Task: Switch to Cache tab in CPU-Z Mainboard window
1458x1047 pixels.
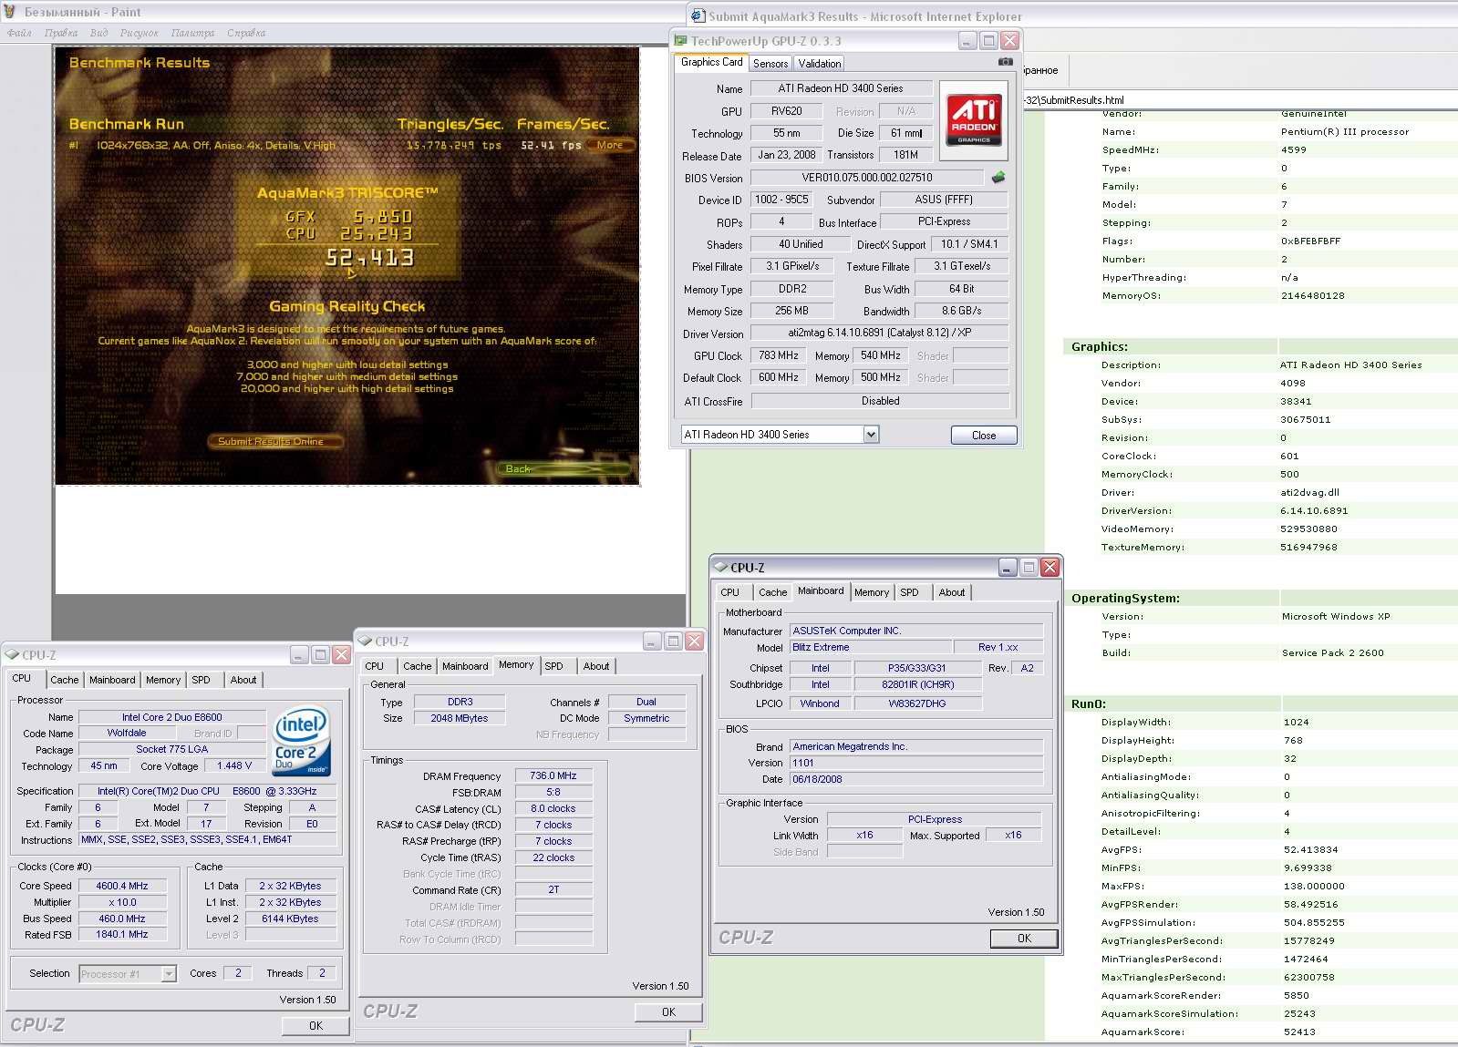Action: pyautogui.click(x=772, y=592)
